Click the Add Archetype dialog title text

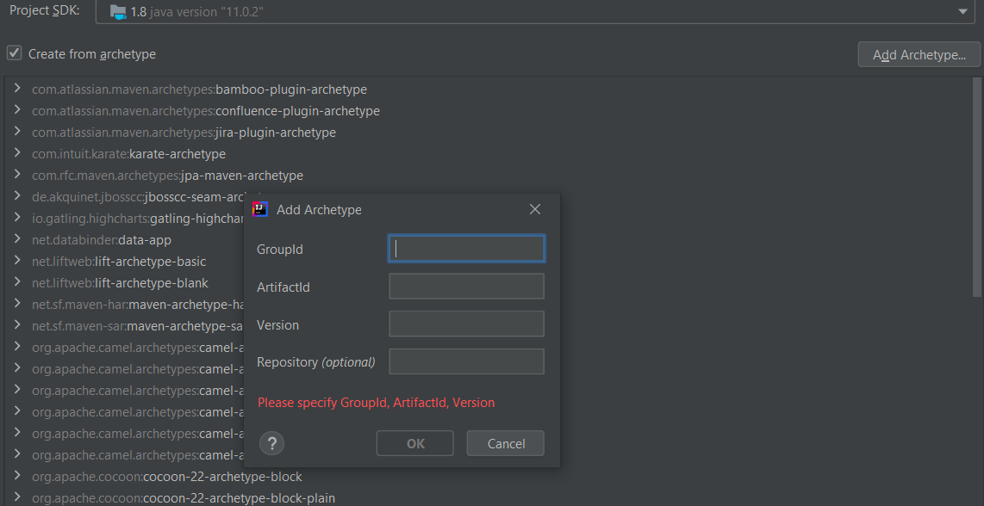(319, 209)
